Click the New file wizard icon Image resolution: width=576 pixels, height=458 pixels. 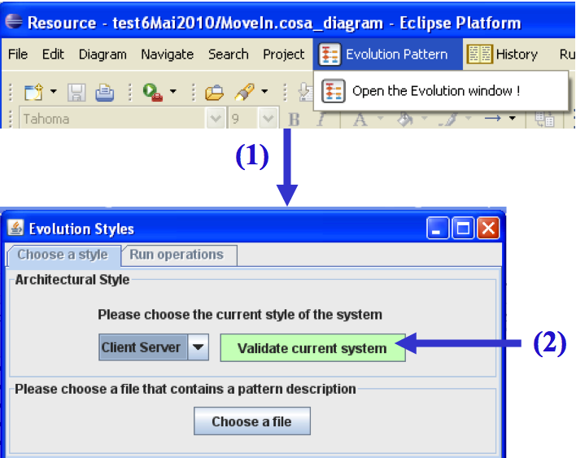coord(33,91)
